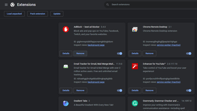Open Enhancer for YouTube service worker link
This screenshot has width=197, height=111.
[x=168, y=82]
